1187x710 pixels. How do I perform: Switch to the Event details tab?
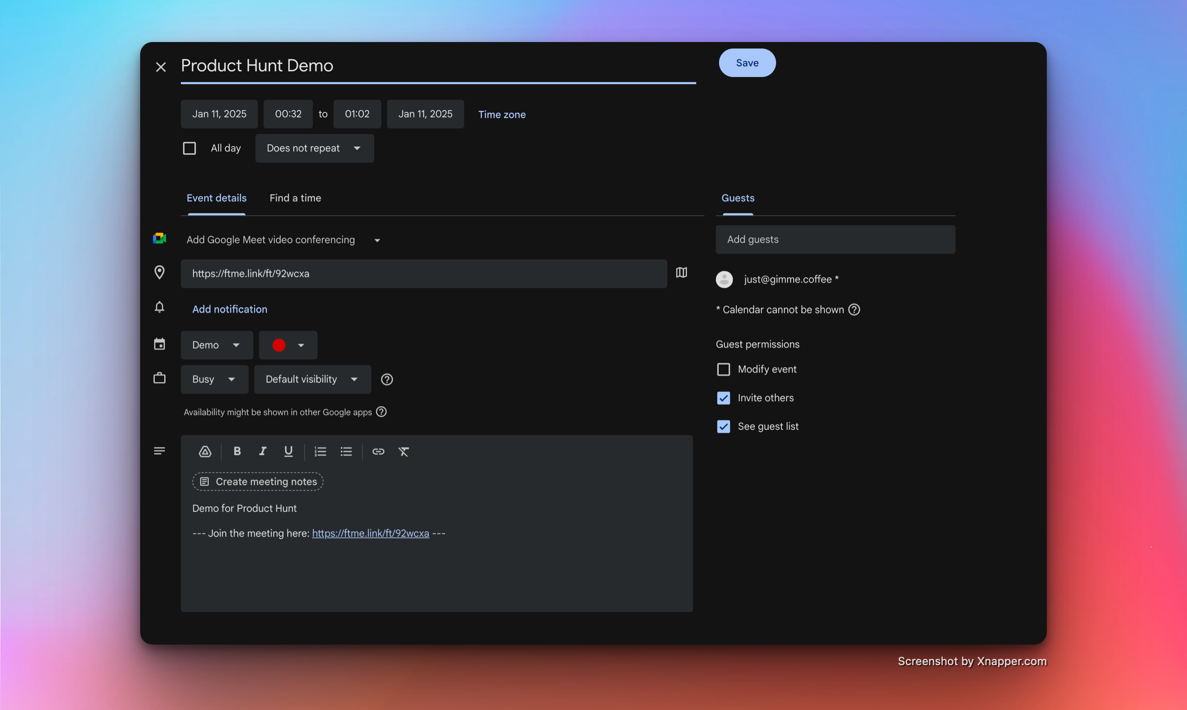[216, 198]
